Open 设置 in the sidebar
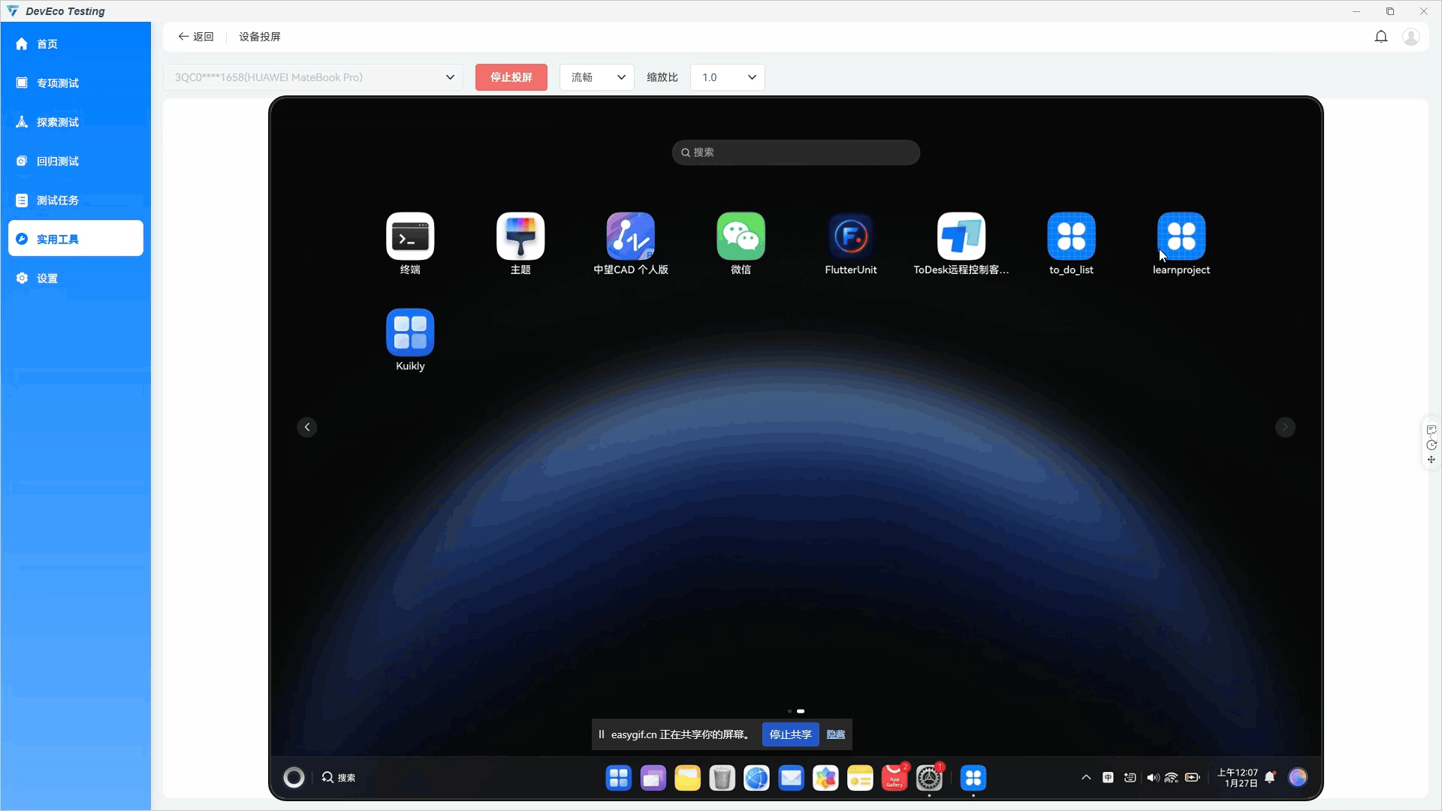This screenshot has height=811, width=1442. 76,279
